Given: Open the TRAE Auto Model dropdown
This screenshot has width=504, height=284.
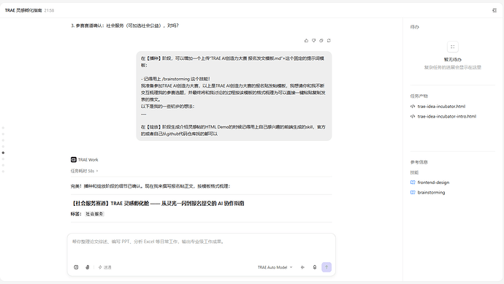Looking at the screenshot, I should [x=275, y=267].
